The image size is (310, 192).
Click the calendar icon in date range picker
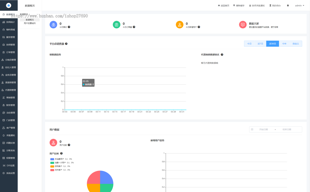[252, 130]
